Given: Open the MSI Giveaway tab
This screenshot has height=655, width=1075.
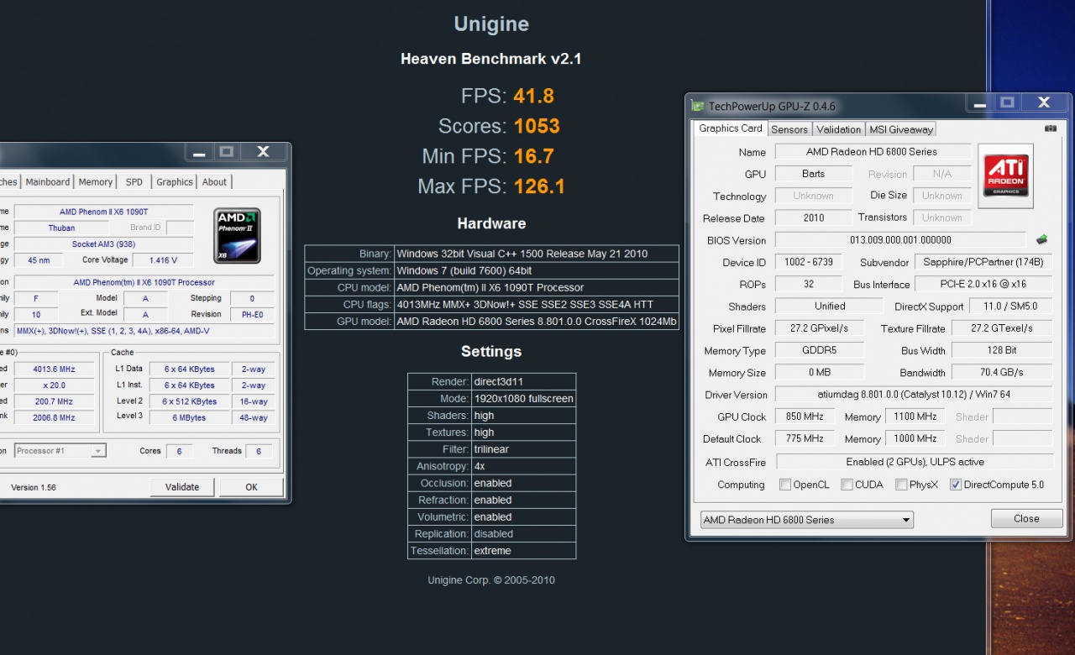Looking at the screenshot, I should [x=901, y=129].
